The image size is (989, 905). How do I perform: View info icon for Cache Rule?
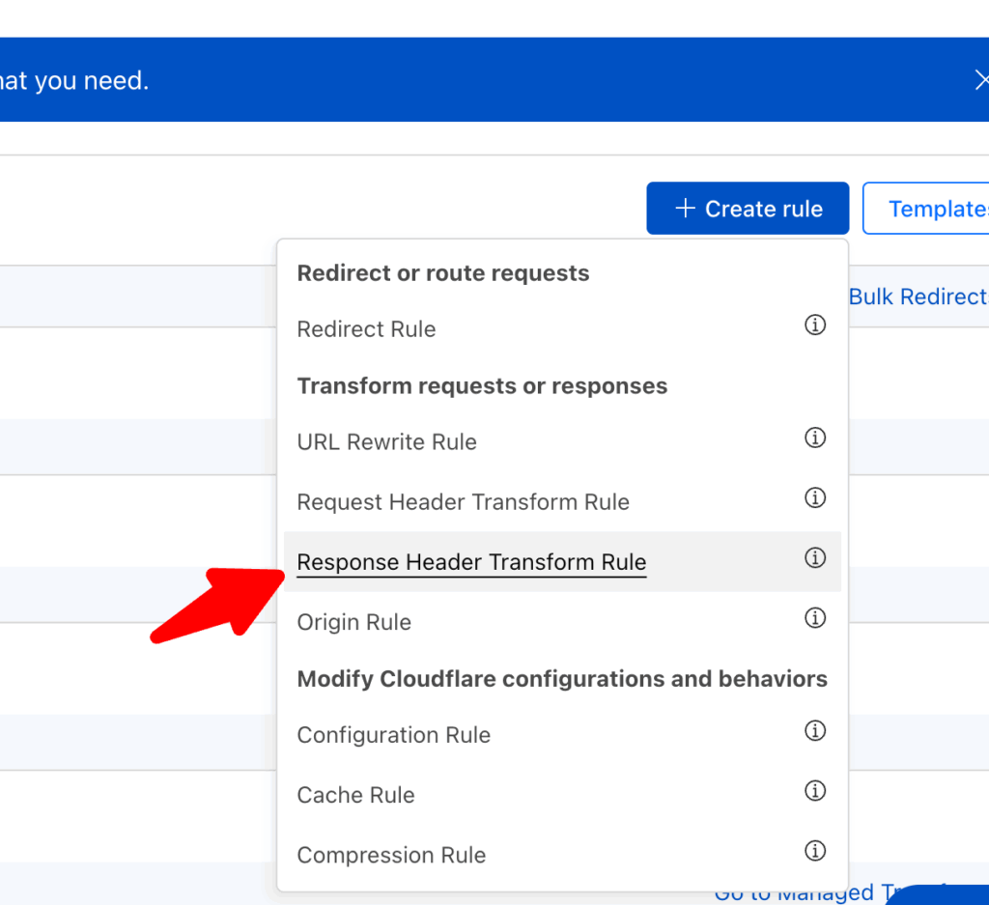tap(815, 790)
